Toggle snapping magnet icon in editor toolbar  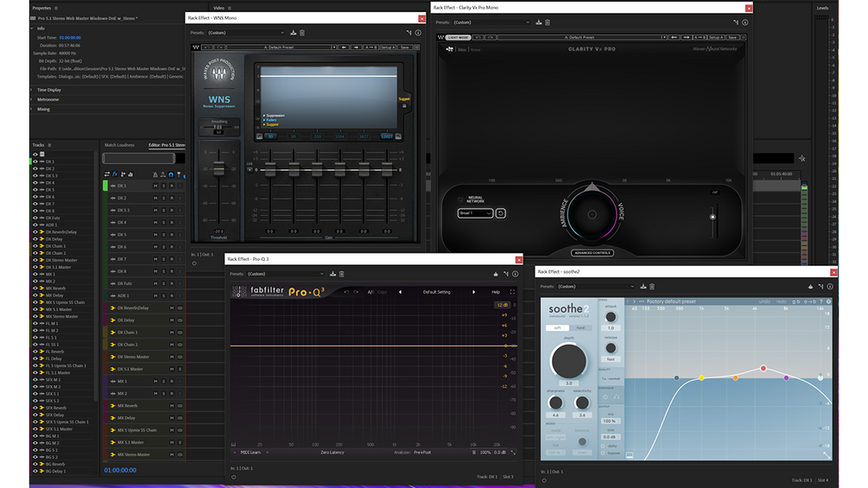tap(171, 174)
